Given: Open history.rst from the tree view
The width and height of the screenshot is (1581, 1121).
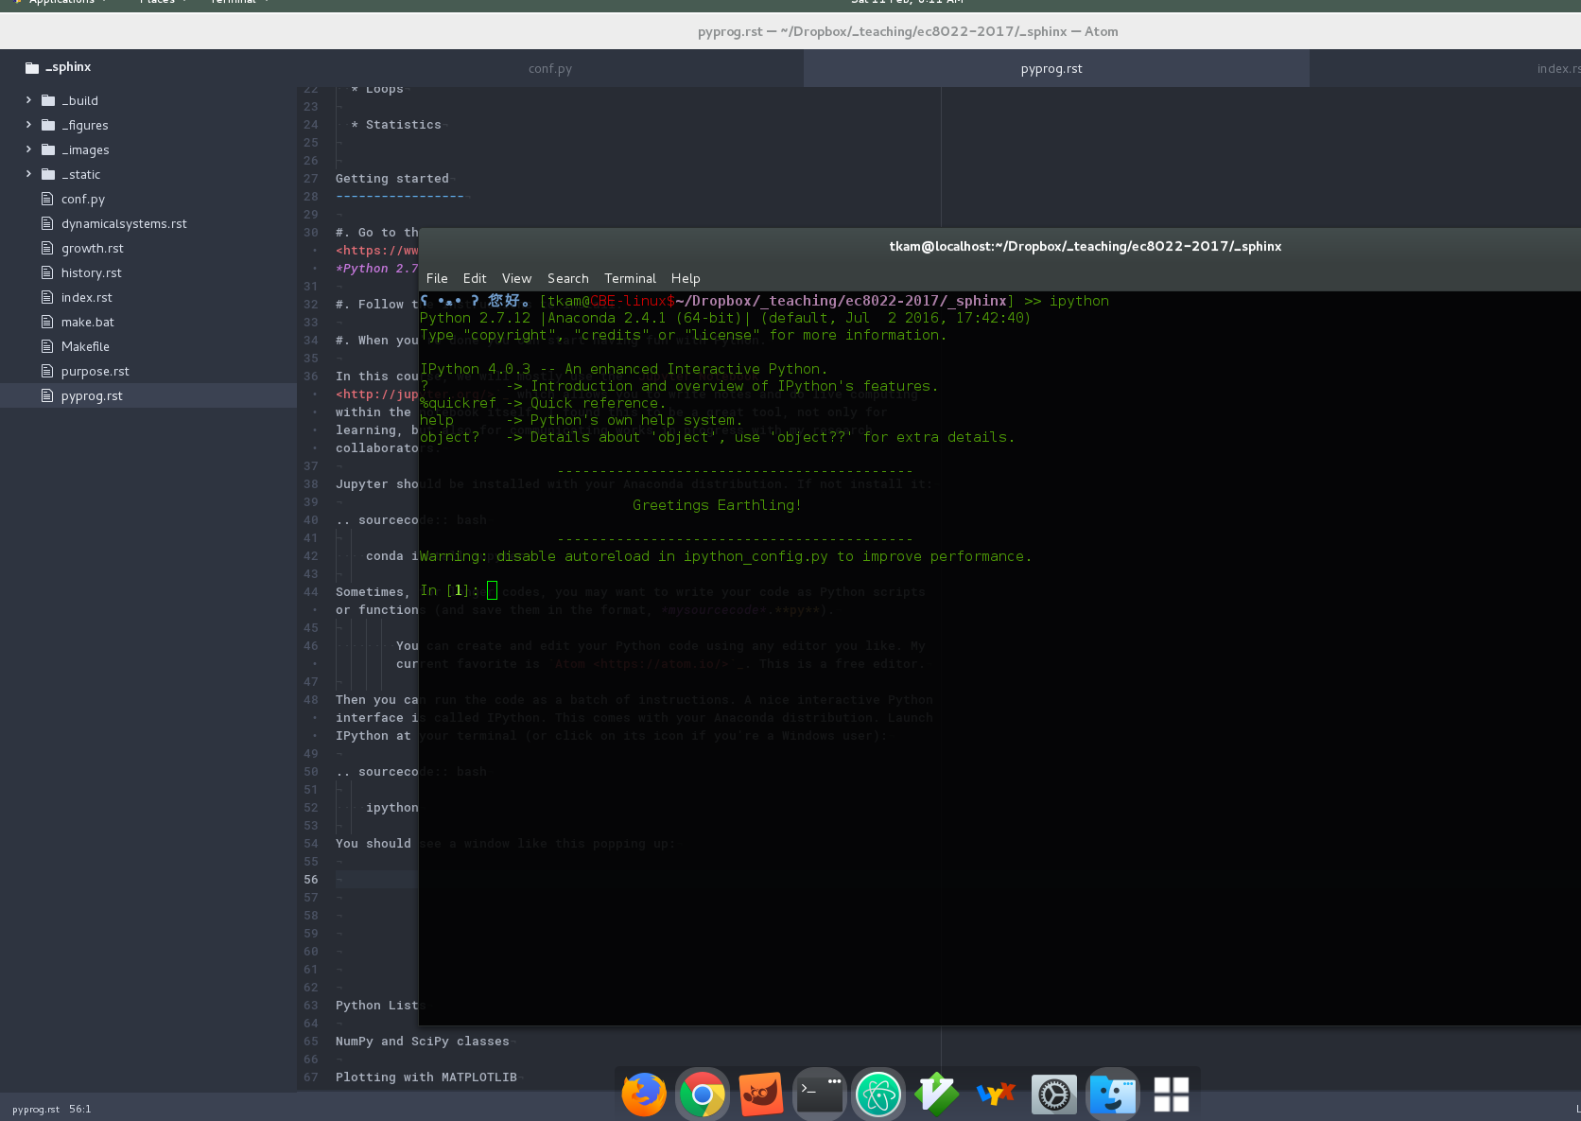Looking at the screenshot, I should point(92,272).
